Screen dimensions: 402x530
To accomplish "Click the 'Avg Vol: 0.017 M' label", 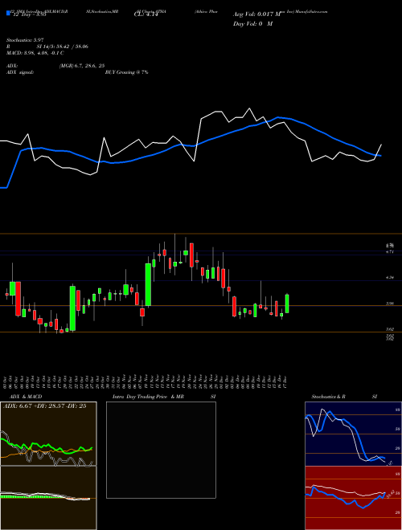I will point(256,14).
